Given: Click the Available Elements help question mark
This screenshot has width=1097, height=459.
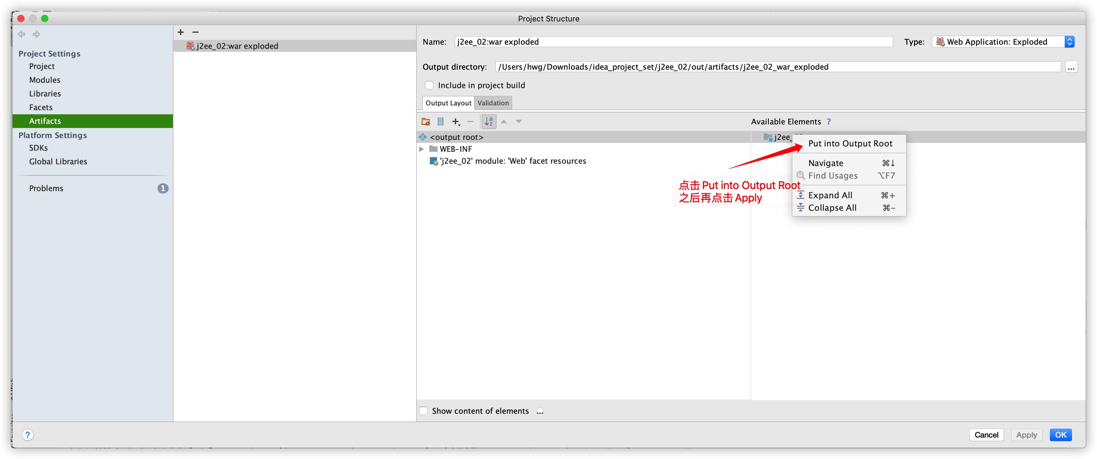Looking at the screenshot, I should tap(829, 122).
